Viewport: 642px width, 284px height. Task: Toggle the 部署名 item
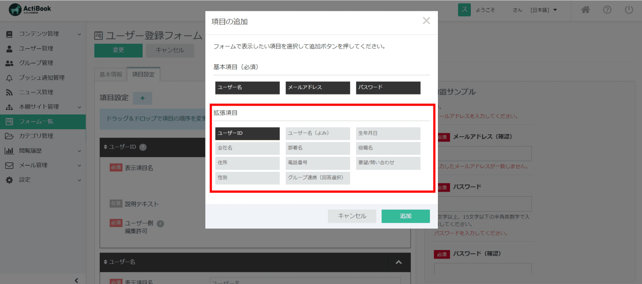318,148
